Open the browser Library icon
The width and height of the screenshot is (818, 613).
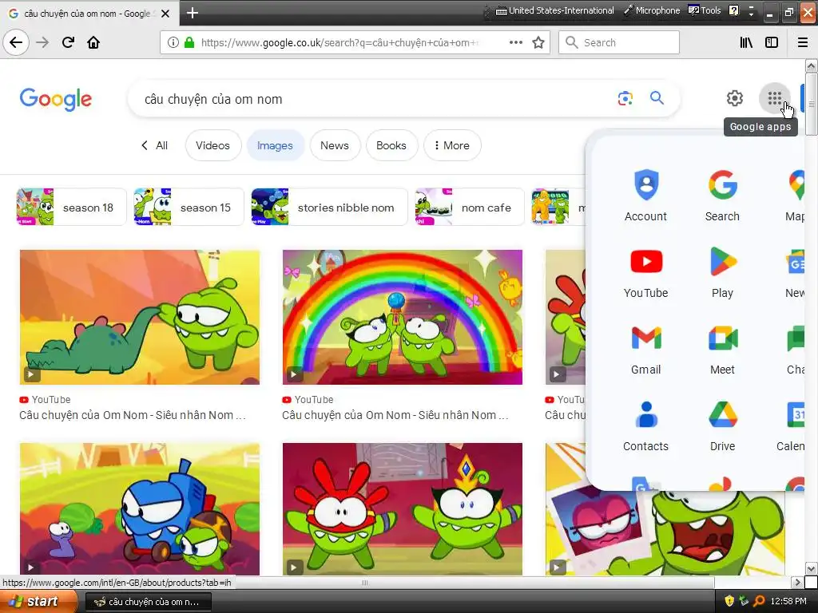pyautogui.click(x=746, y=42)
